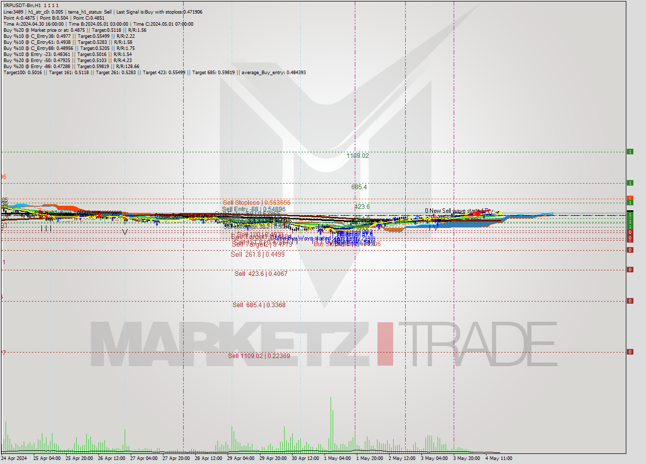Click the XRPUSDT-Bin,H1 chart title
The height and width of the screenshot is (464, 646).
point(31,6)
